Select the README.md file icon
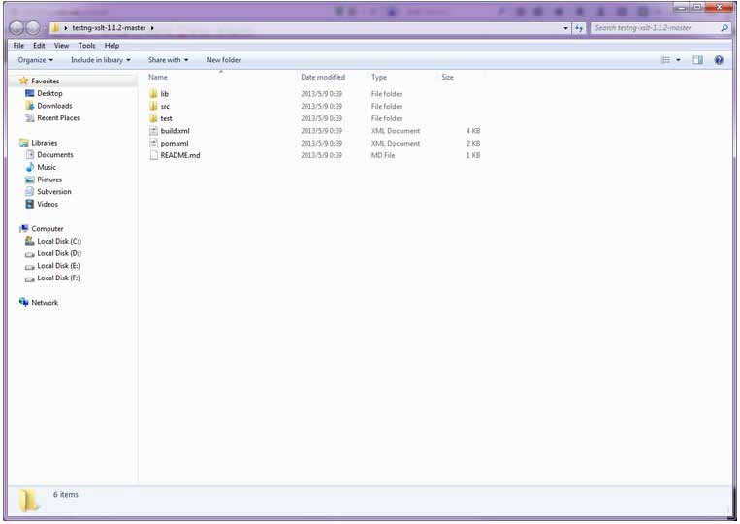The width and height of the screenshot is (740, 524). click(x=153, y=155)
